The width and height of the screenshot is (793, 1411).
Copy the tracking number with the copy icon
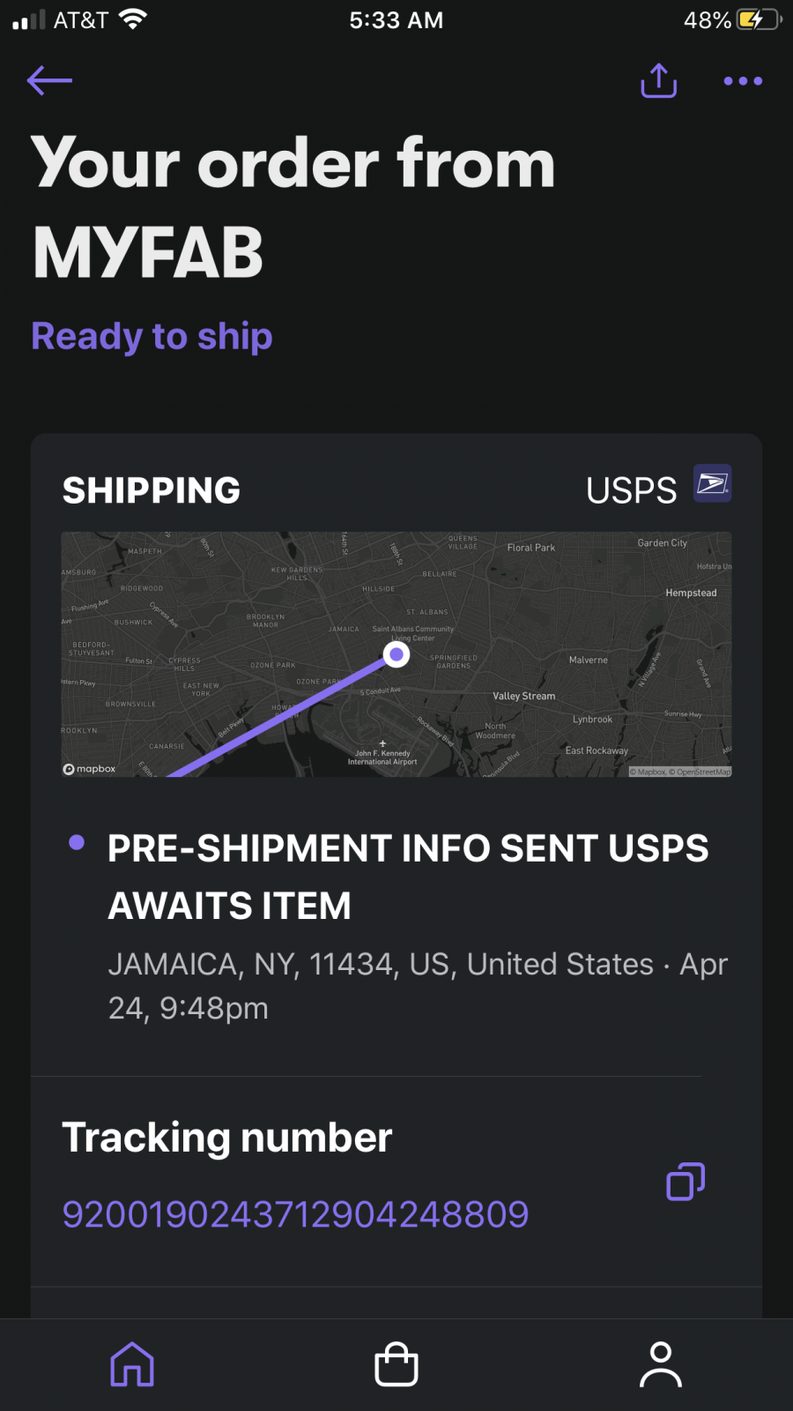(x=686, y=1182)
